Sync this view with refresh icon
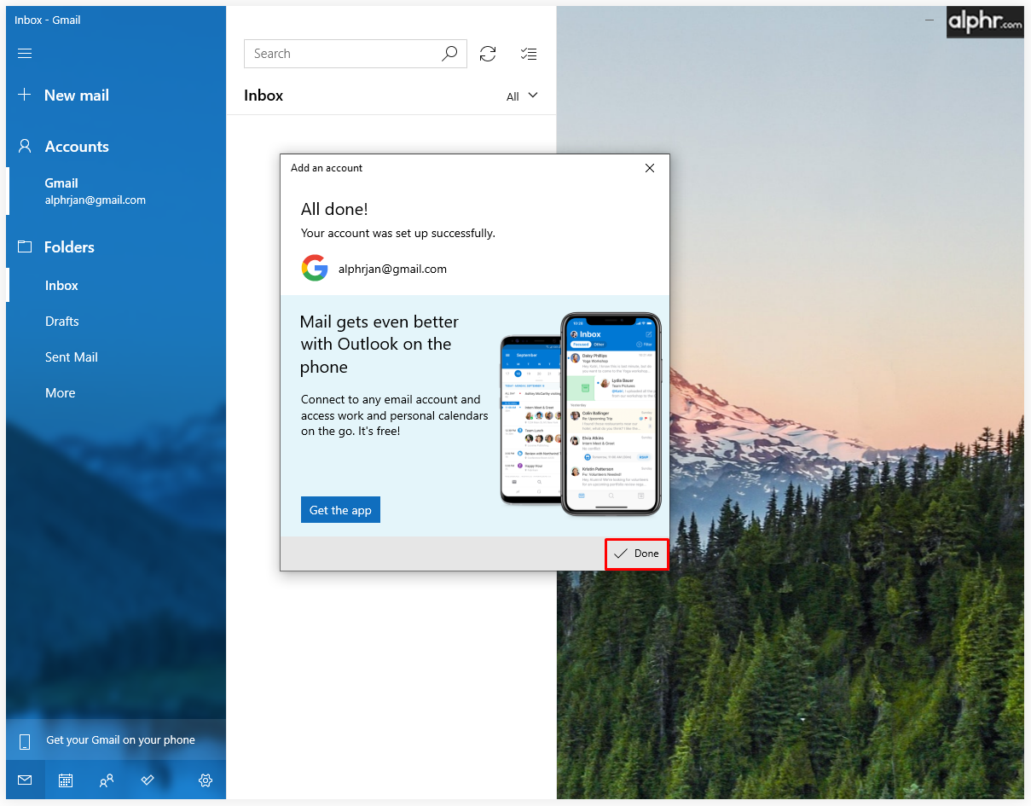The width and height of the screenshot is (1031, 806). pos(488,54)
